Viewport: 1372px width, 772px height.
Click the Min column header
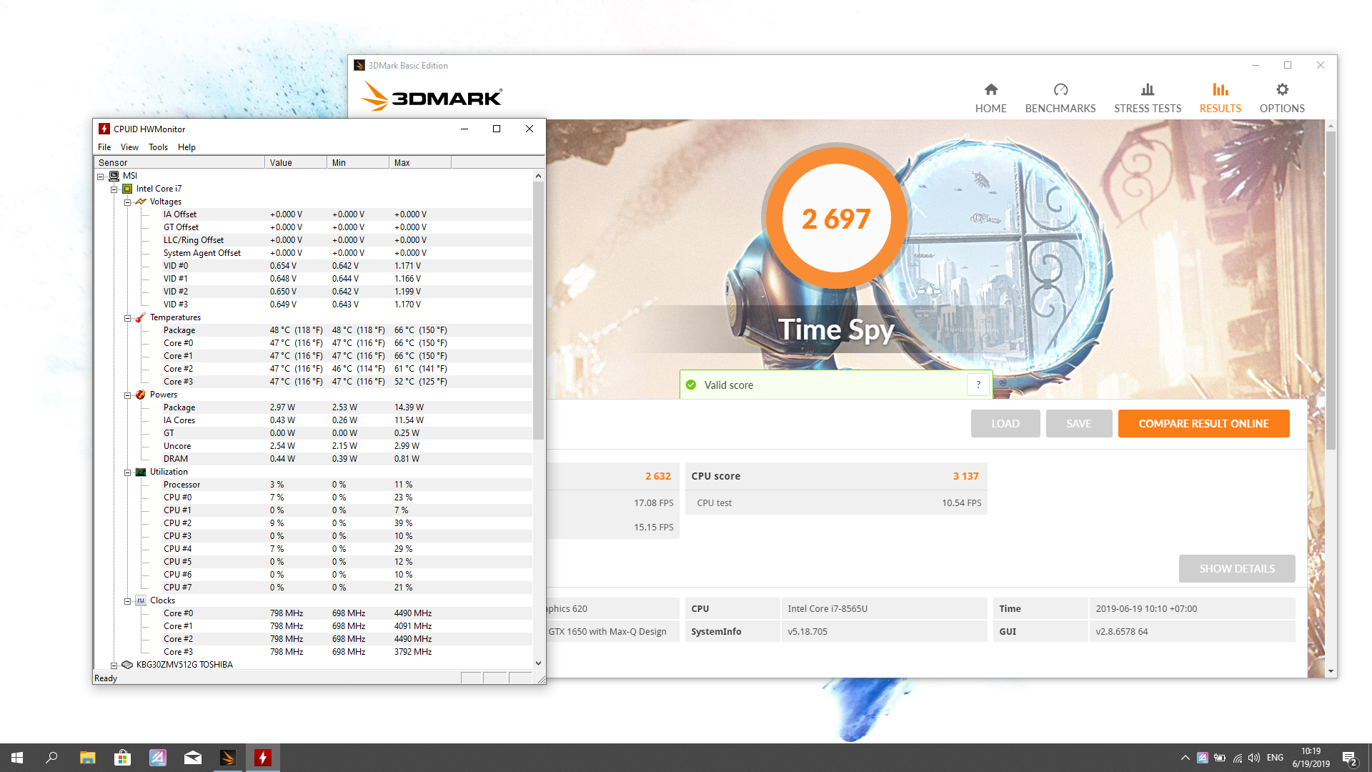coord(358,162)
